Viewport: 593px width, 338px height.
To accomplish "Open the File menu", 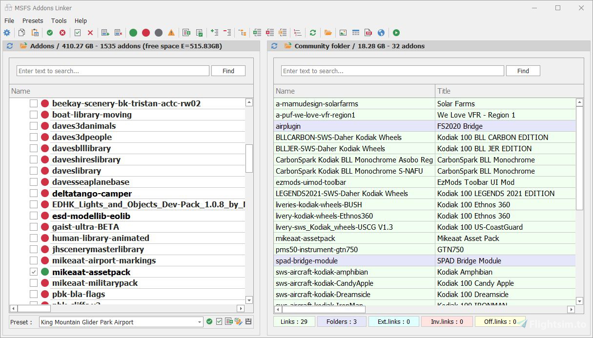I will coord(9,20).
